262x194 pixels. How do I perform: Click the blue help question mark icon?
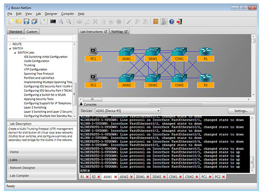[x=172, y=21]
